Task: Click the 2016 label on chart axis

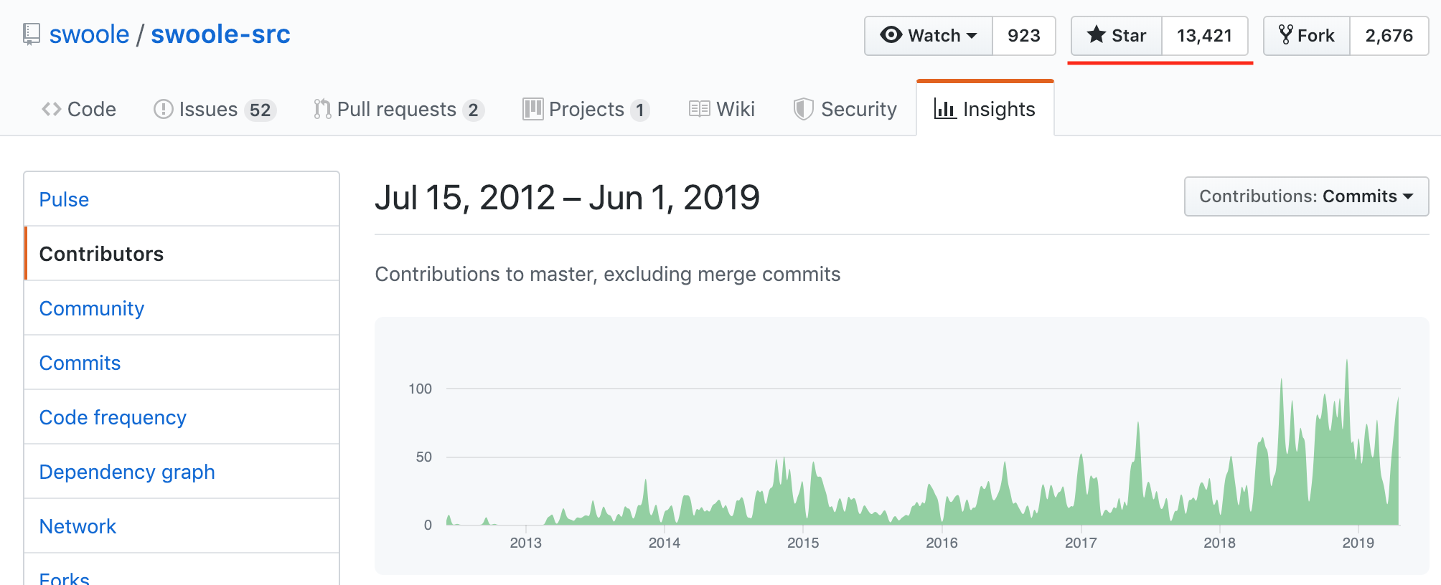Action: [942, 543]
